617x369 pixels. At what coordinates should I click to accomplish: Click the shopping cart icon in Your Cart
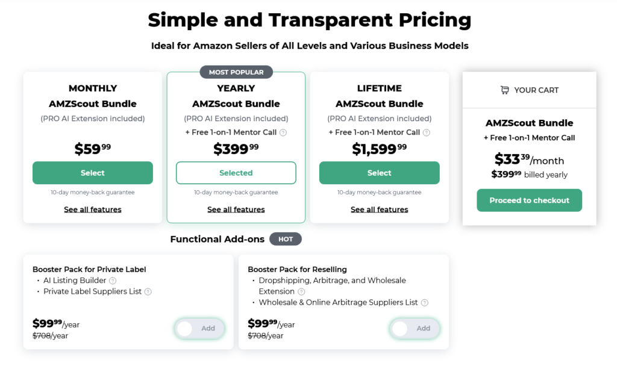(x=504, y=90)
